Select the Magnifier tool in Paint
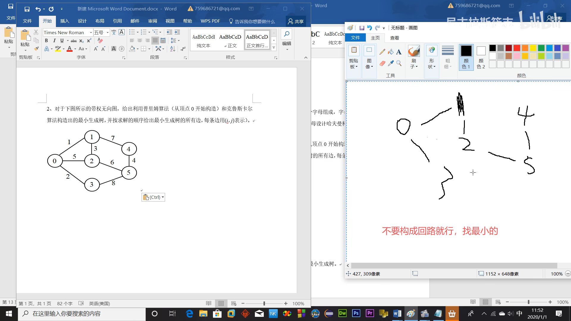Viewport: 571px width, 321px height. (399, 63)
